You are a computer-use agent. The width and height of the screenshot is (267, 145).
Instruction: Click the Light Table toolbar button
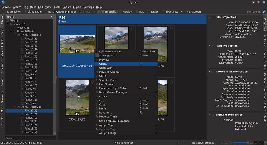click(33, 12)
